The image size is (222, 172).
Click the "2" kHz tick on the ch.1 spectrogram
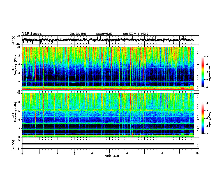point(19,82)
